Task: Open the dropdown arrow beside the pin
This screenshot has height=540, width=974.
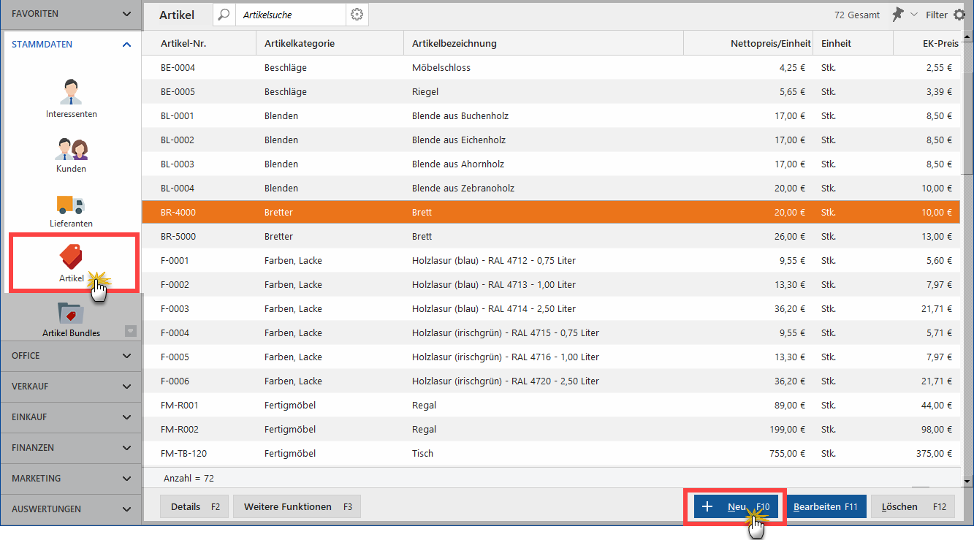Action: point(914,15)
